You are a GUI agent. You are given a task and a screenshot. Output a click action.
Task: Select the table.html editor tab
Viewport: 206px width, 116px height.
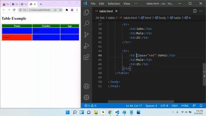[106, 11]
